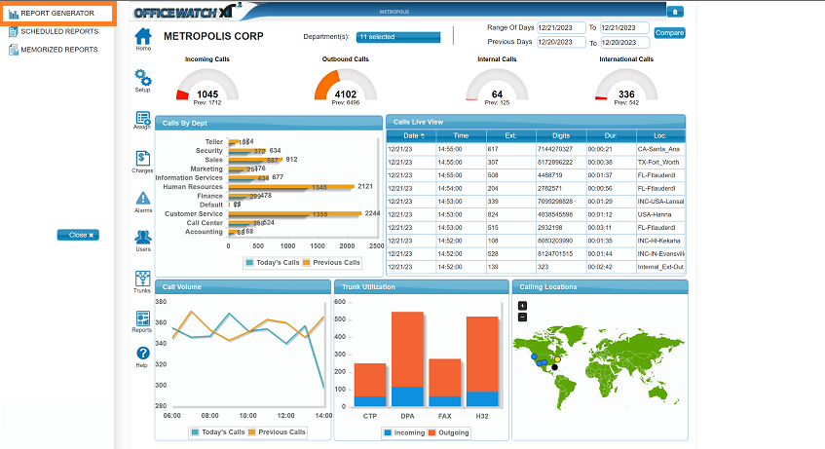Screen dimensions: 825x449
Task: Toggle Incoming legend in Trunk Utilization
Action: [x=404, y=432]
